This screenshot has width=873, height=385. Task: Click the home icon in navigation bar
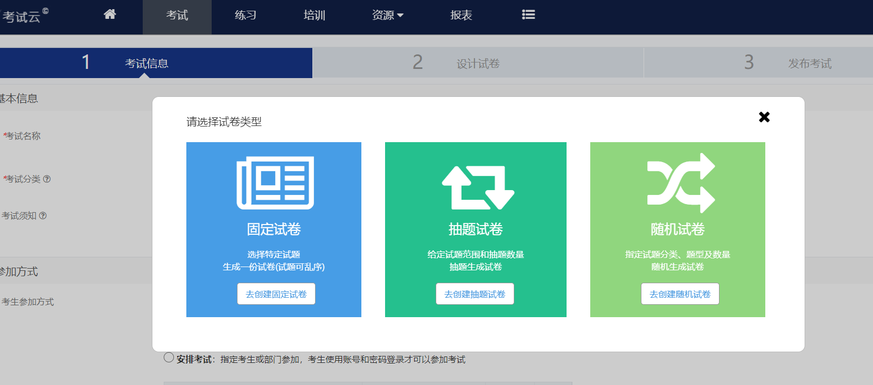pyautogui.click(x=110, y=15)
